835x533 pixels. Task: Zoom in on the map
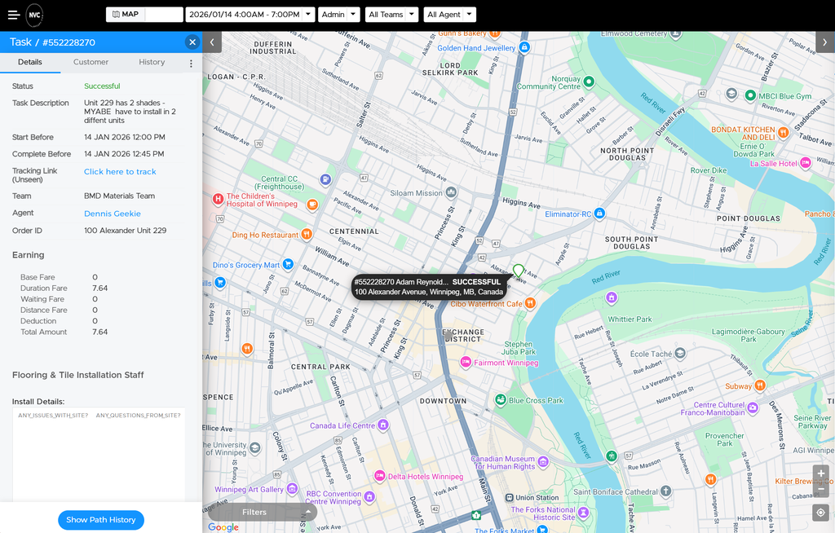(x=820, y=474)
